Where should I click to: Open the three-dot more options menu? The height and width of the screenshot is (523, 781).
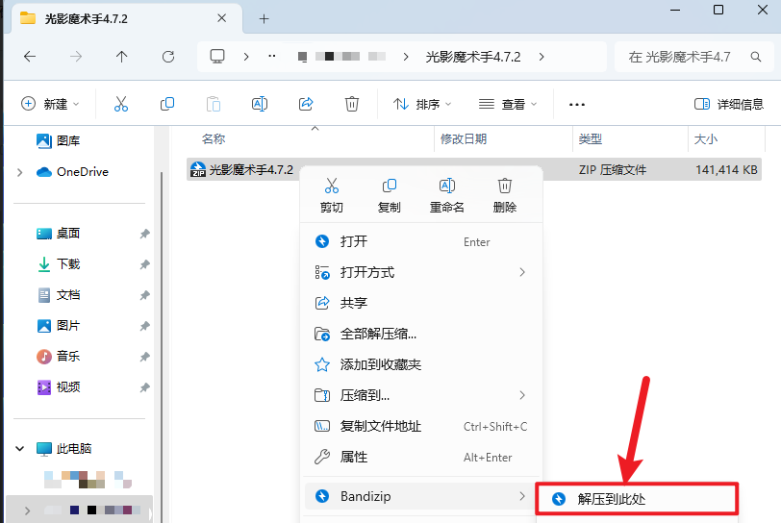577,104
